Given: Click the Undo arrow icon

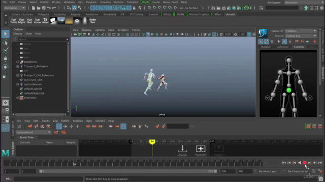Looking at the screenshot, I should click(x=49, y=8).
